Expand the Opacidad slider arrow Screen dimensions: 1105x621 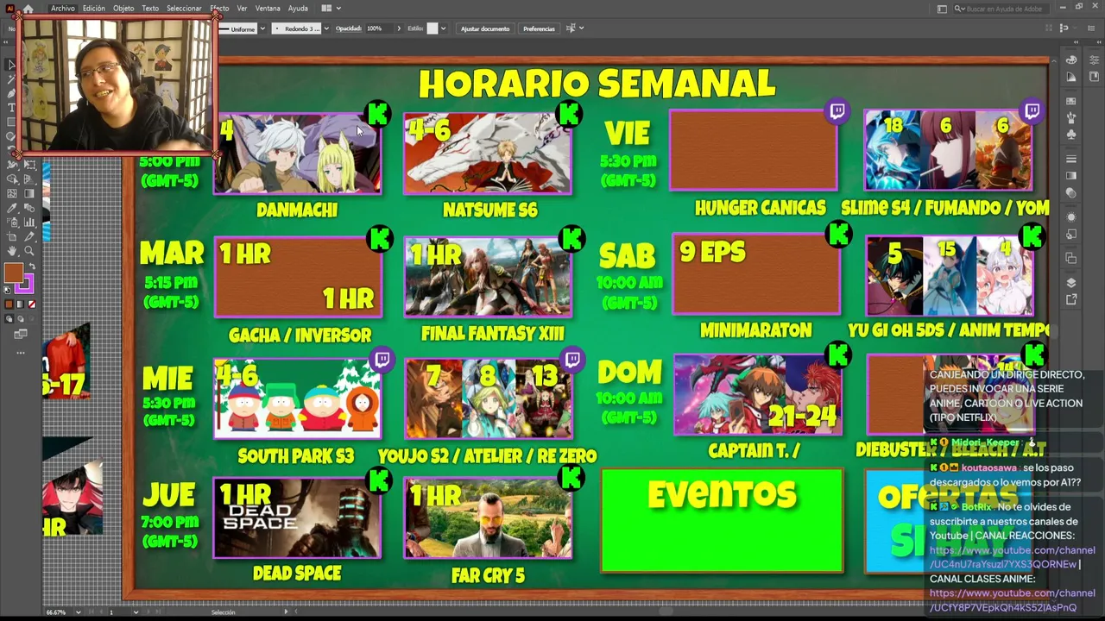coord(399,28)
